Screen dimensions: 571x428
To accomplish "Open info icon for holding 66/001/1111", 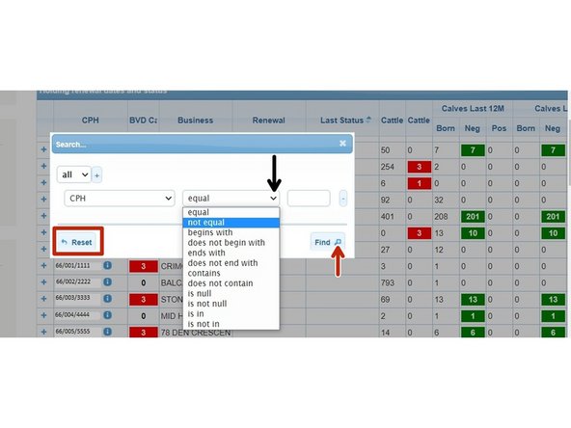I will click(107, 265).
